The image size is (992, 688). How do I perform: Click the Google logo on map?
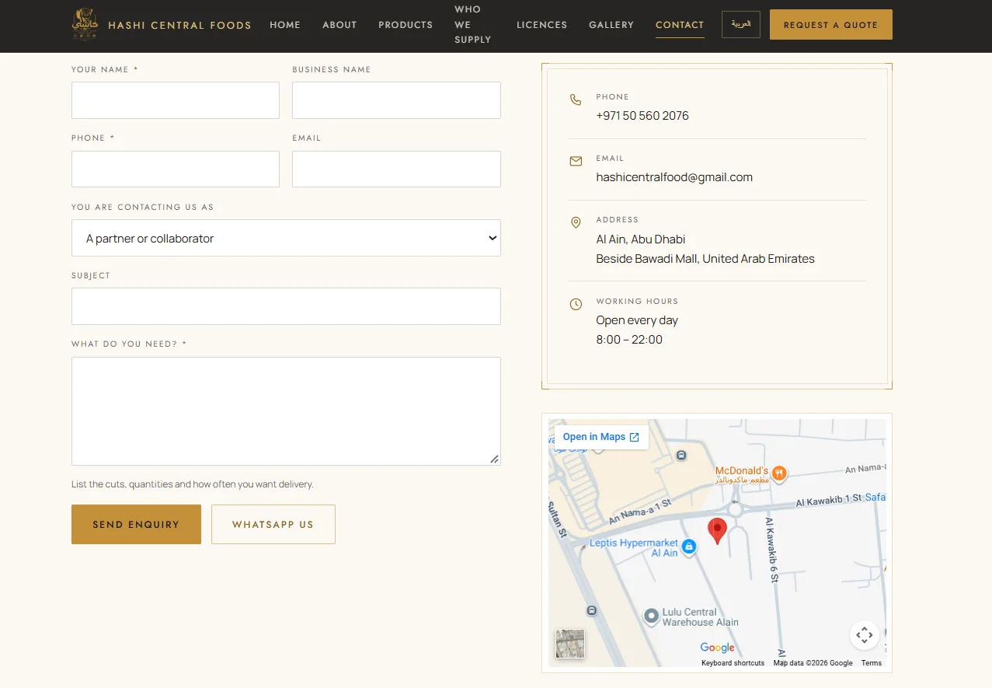point(717,648)
